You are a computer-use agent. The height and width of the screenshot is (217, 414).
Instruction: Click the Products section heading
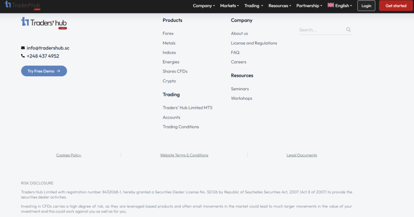(172, 20)
